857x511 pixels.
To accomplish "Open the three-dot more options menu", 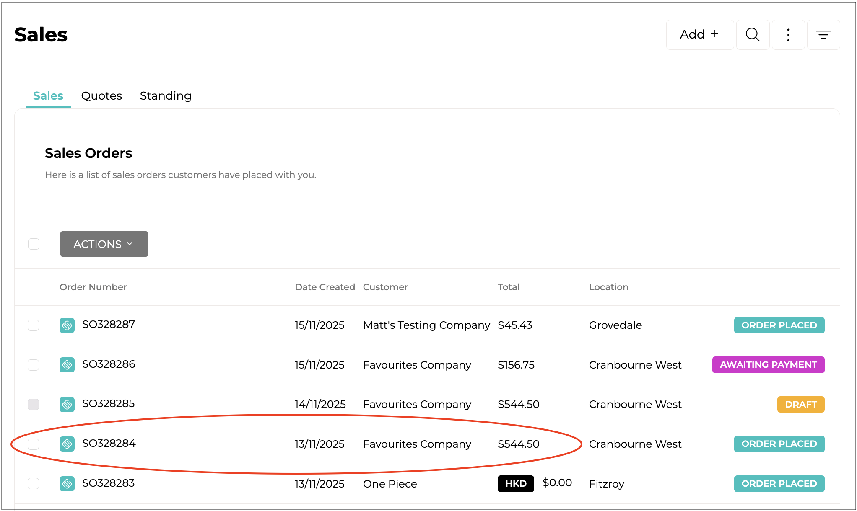I will (x=788, y=35).
